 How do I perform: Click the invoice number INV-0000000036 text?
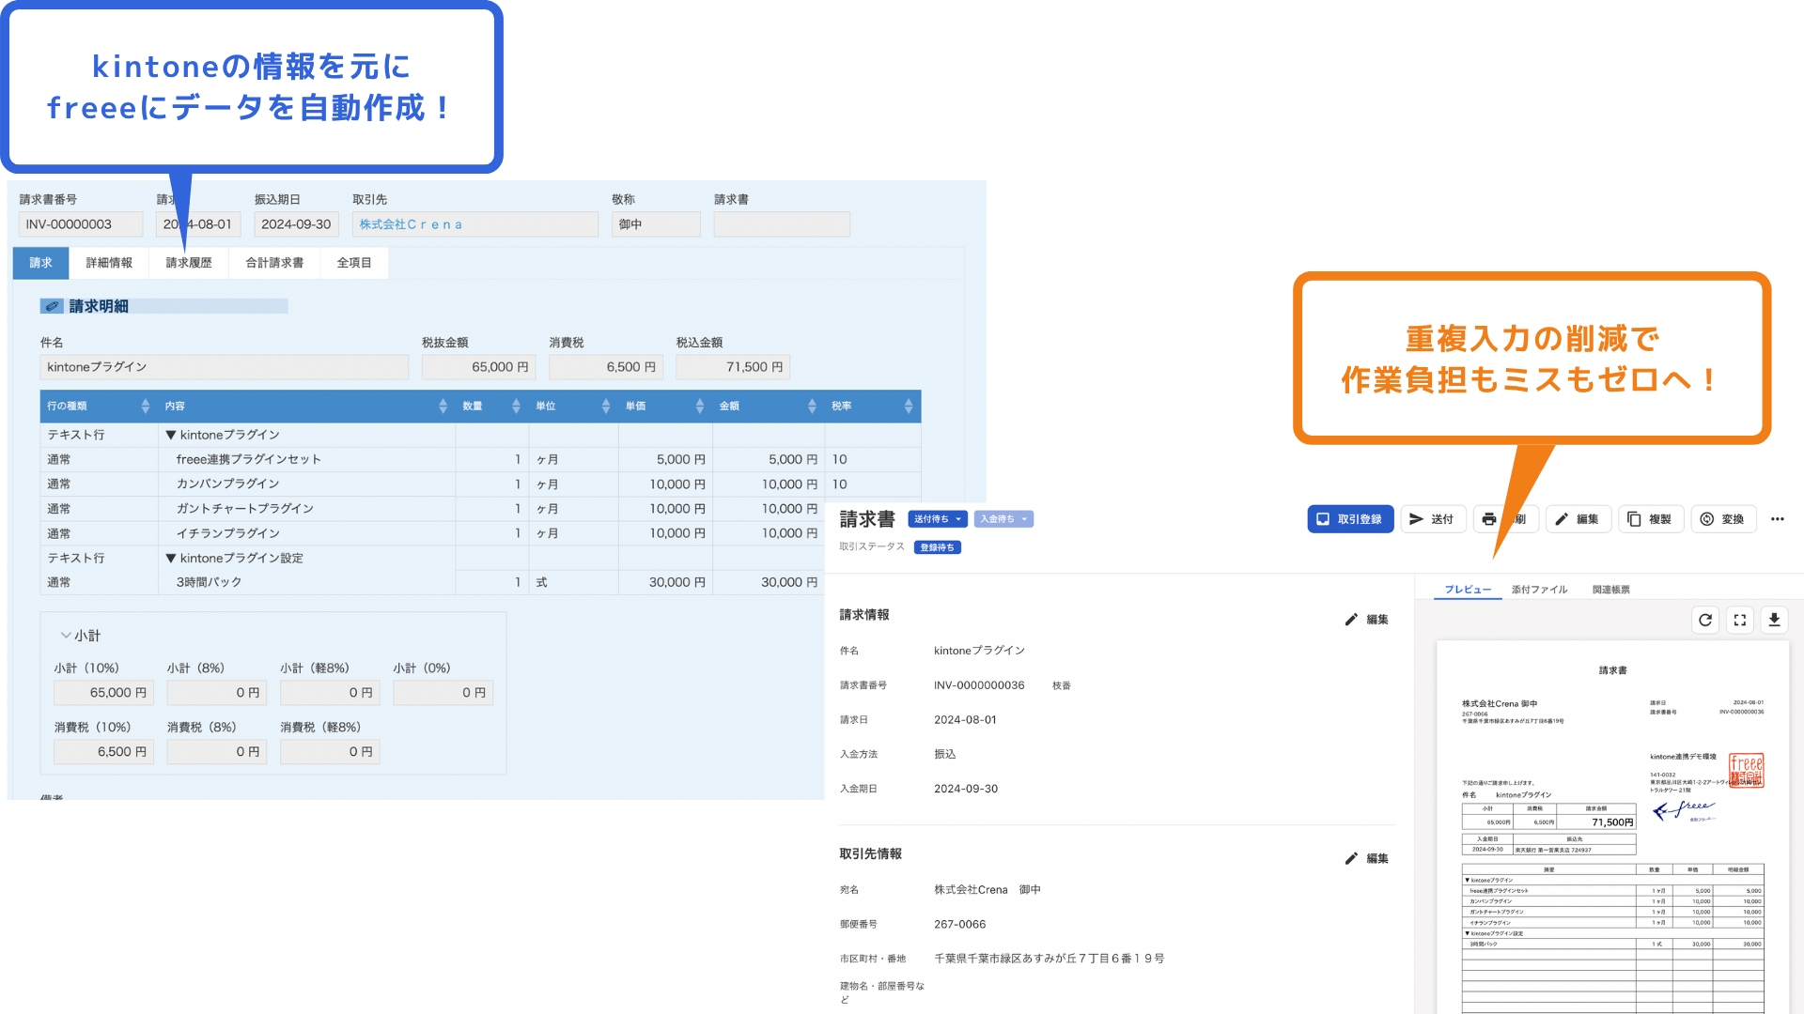(x=979, y=685)
